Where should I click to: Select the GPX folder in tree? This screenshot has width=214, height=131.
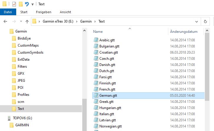point(21,74)
